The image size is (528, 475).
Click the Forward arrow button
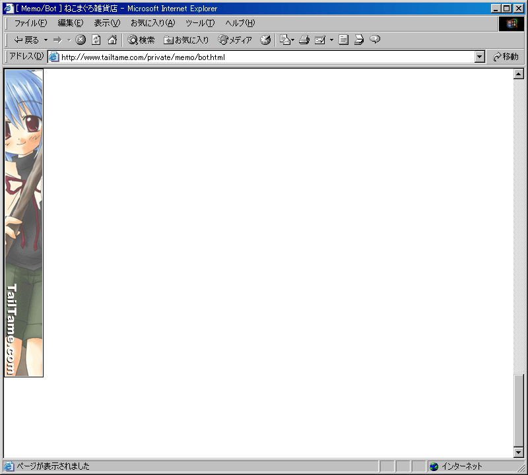[58, 40]
